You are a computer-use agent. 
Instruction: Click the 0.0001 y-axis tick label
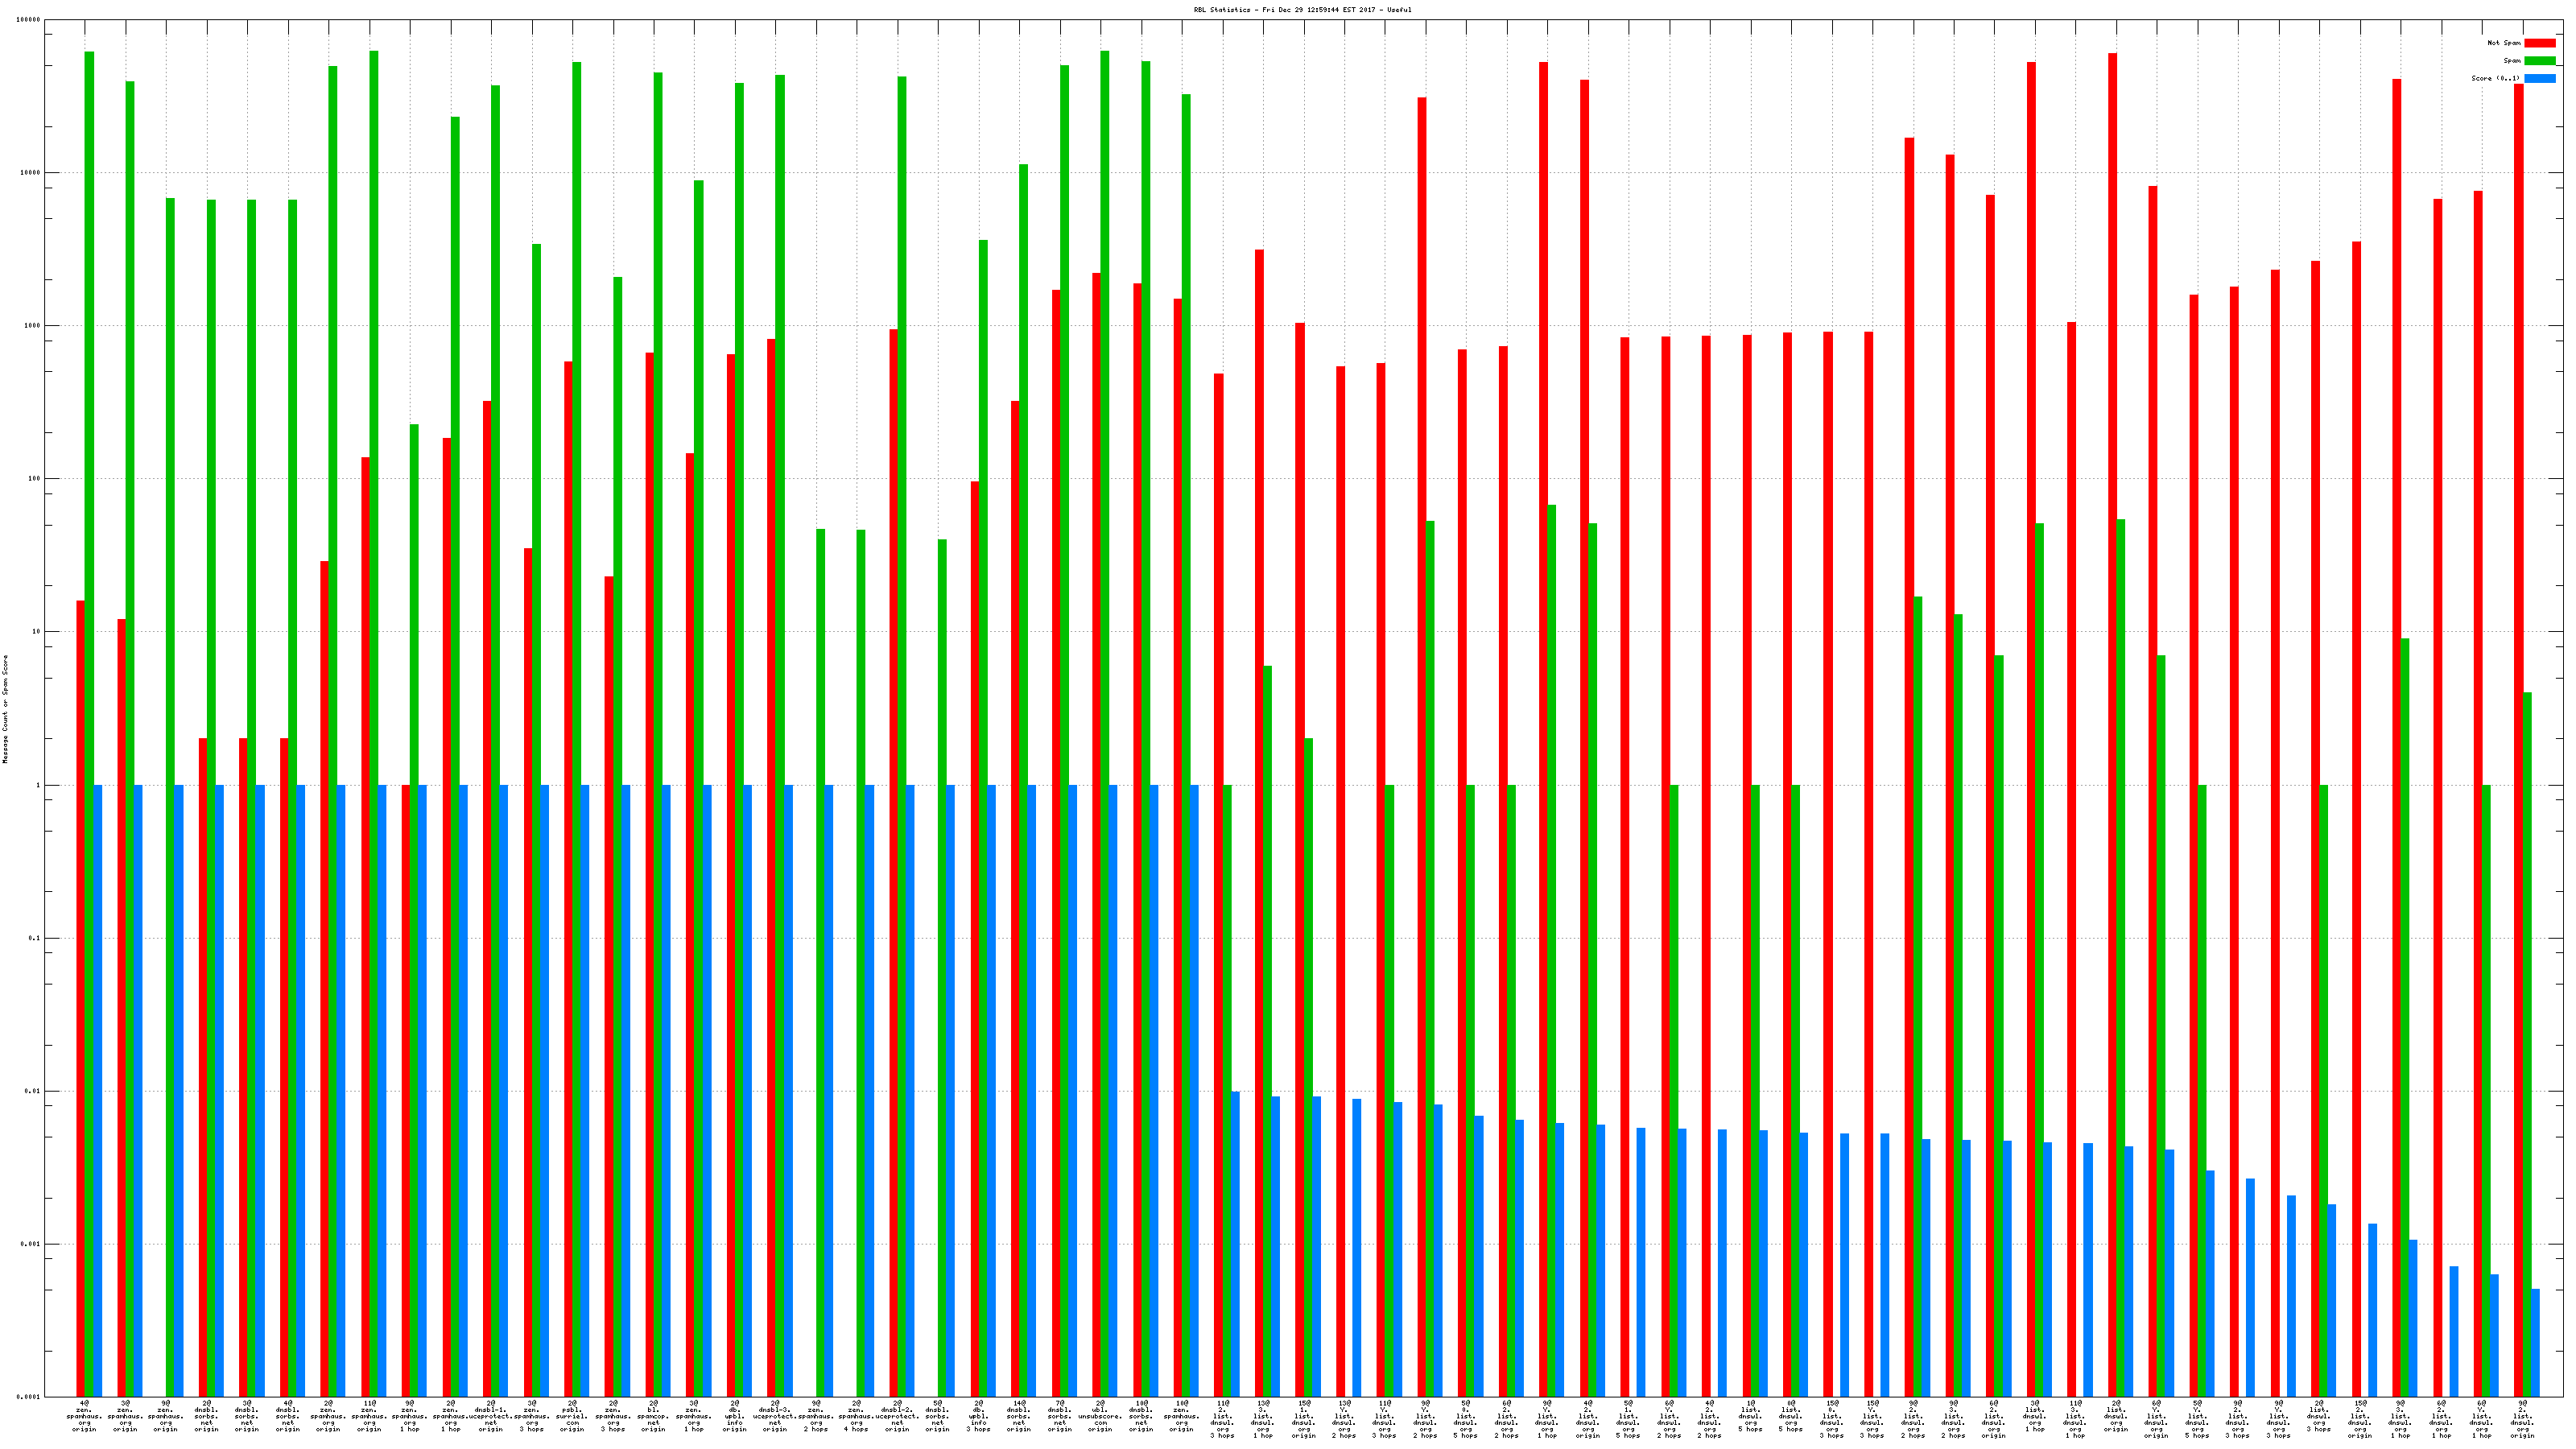point(28,1396)
